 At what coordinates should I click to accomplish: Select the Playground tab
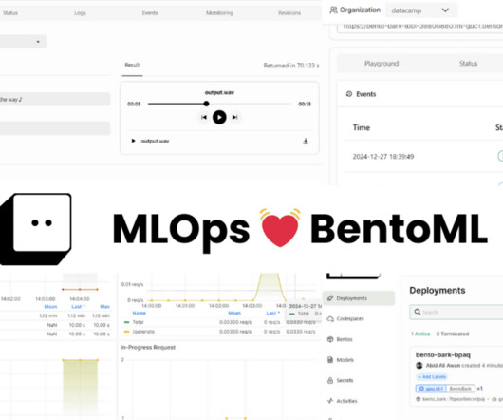point(382,64)
